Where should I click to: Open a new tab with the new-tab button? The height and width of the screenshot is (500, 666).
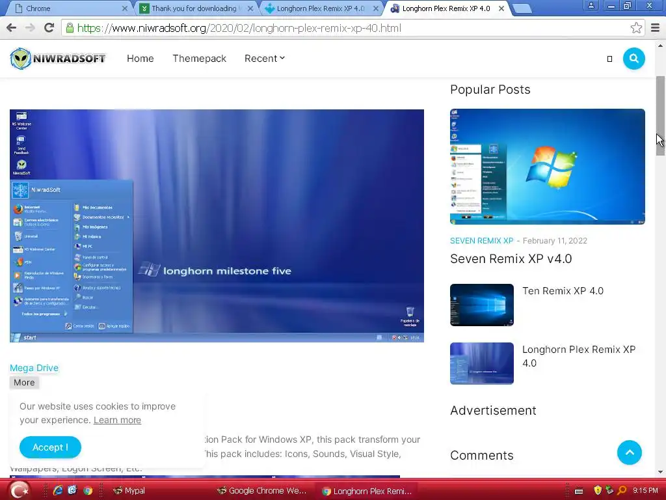(x=522, y=8)
